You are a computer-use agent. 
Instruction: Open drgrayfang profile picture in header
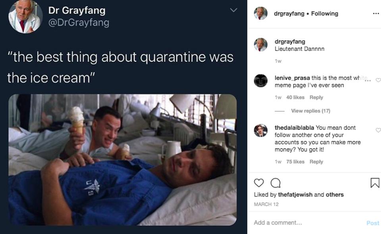click(x=261, y=14)
